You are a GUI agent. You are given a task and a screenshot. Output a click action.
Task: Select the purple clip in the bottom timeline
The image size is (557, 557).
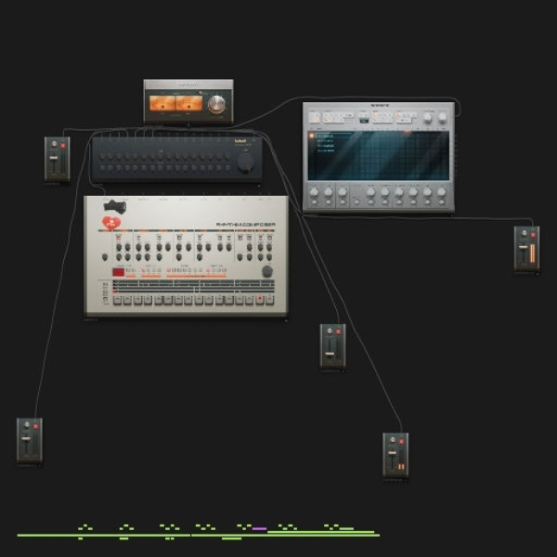click(259, 529)
